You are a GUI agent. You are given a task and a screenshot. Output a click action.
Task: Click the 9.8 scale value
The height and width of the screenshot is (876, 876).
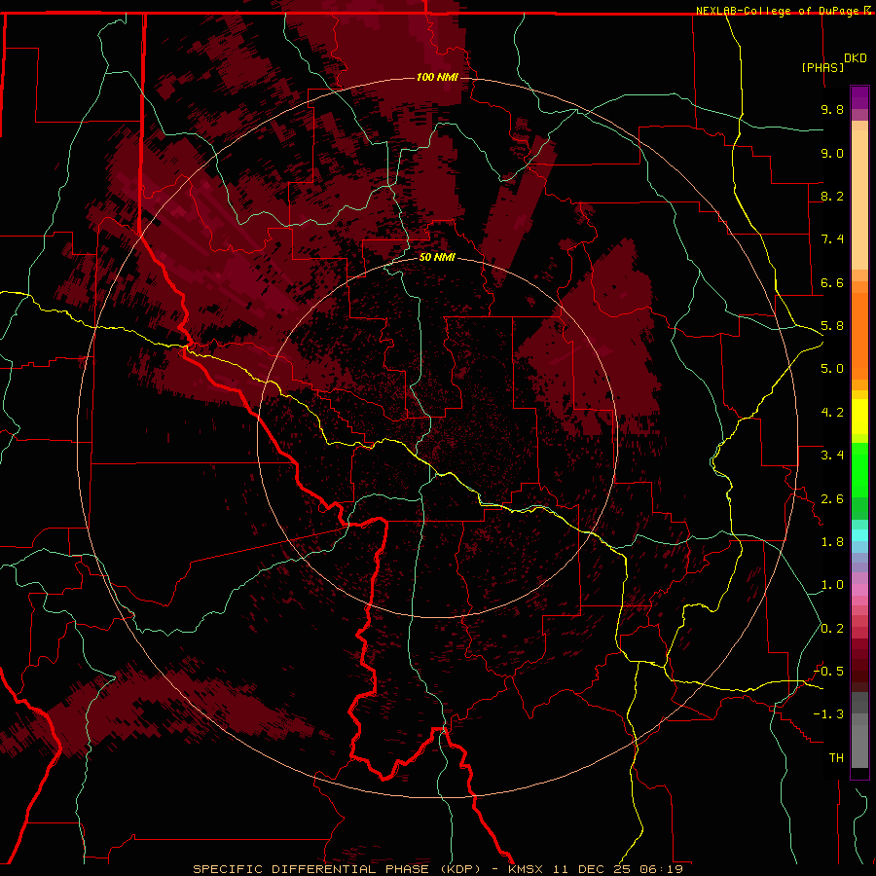tap(832, 109)
